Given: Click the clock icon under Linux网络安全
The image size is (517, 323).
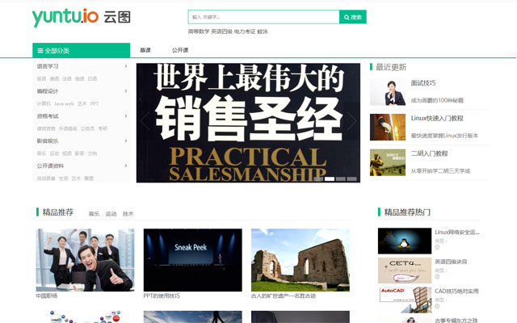Looking at the screenshot, I should (437, 247).
